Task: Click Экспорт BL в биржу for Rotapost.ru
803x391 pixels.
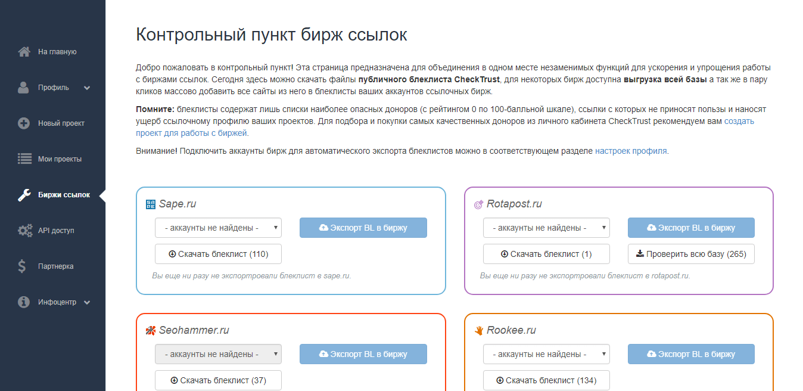Action: (691, 228)
